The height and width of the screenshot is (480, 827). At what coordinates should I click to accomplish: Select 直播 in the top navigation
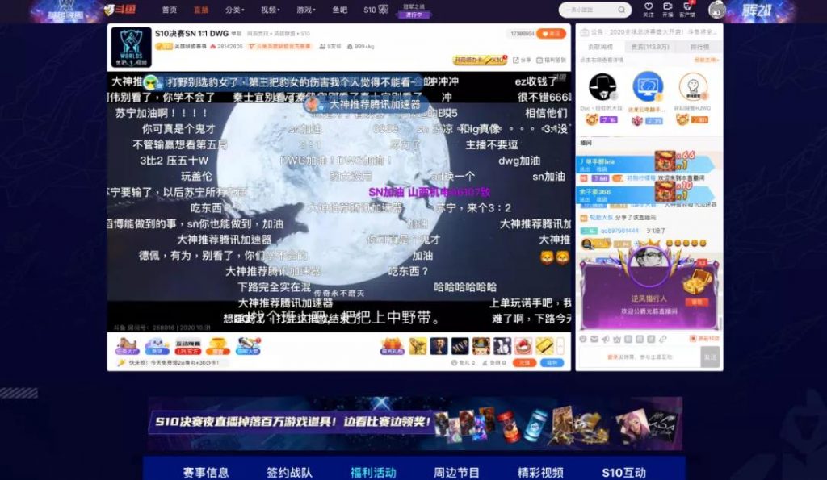pyautogui.click(x=201, y=10)
